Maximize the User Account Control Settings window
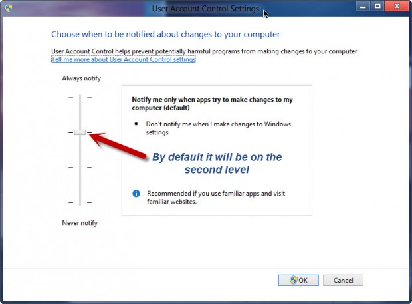This screenshot has width=412, height=304. click(377, 6)
